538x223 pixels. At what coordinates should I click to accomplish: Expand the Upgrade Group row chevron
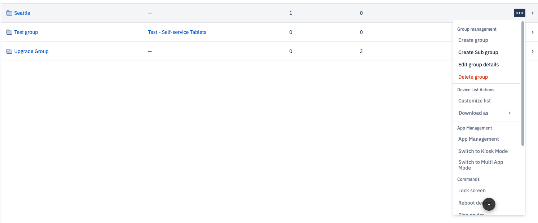(x=533, y=51)
